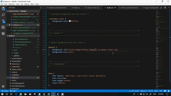Open the Debug menu
Image resolution: width=171 pixels, height=96 pixels.
(27, 4)
